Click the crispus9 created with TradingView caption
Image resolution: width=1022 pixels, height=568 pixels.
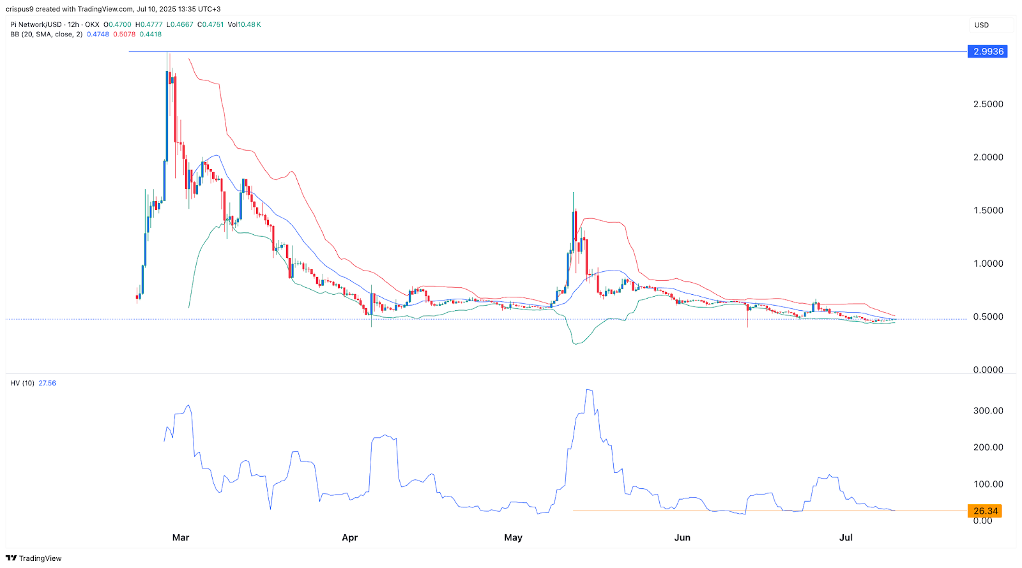tap(114, 9)
